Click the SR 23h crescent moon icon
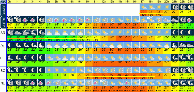This screenshot has width=194, height=92. 190,32
